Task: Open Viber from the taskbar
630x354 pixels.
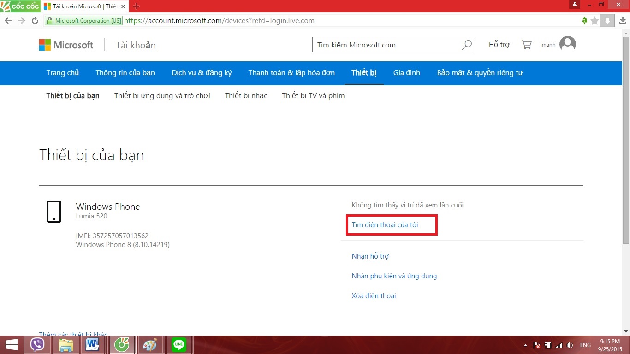Action: (x=37, y=345)
